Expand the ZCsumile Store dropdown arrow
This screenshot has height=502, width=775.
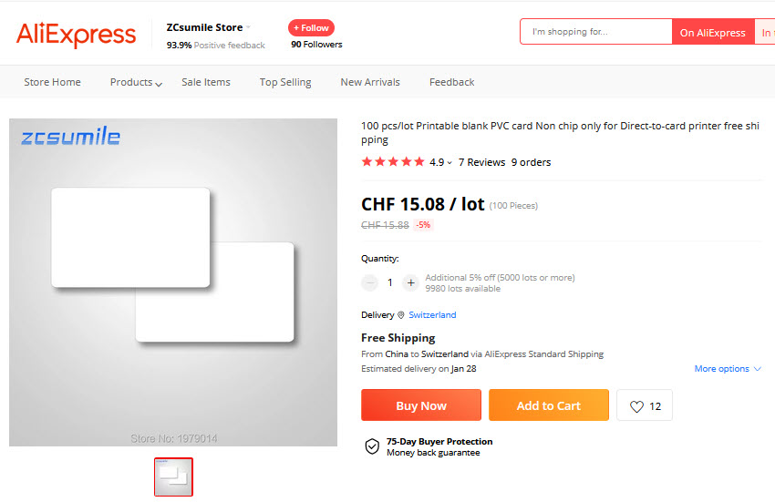(x=248, y=27)
